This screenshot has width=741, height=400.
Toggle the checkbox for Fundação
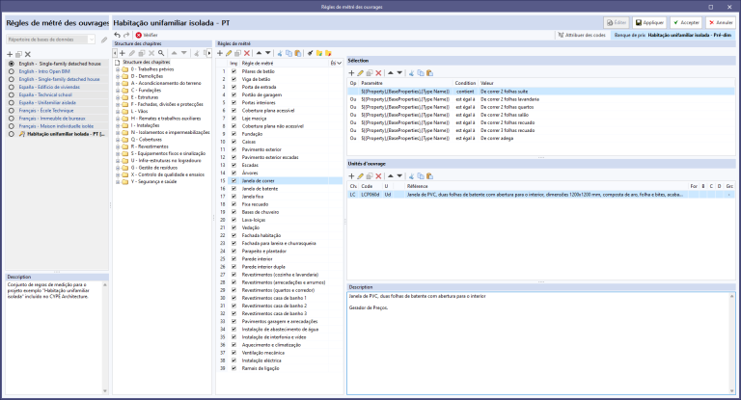pos(233,134)
